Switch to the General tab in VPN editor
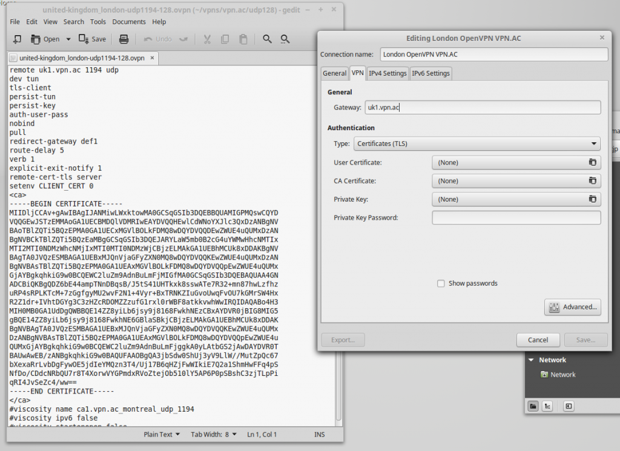 (334, 73)
